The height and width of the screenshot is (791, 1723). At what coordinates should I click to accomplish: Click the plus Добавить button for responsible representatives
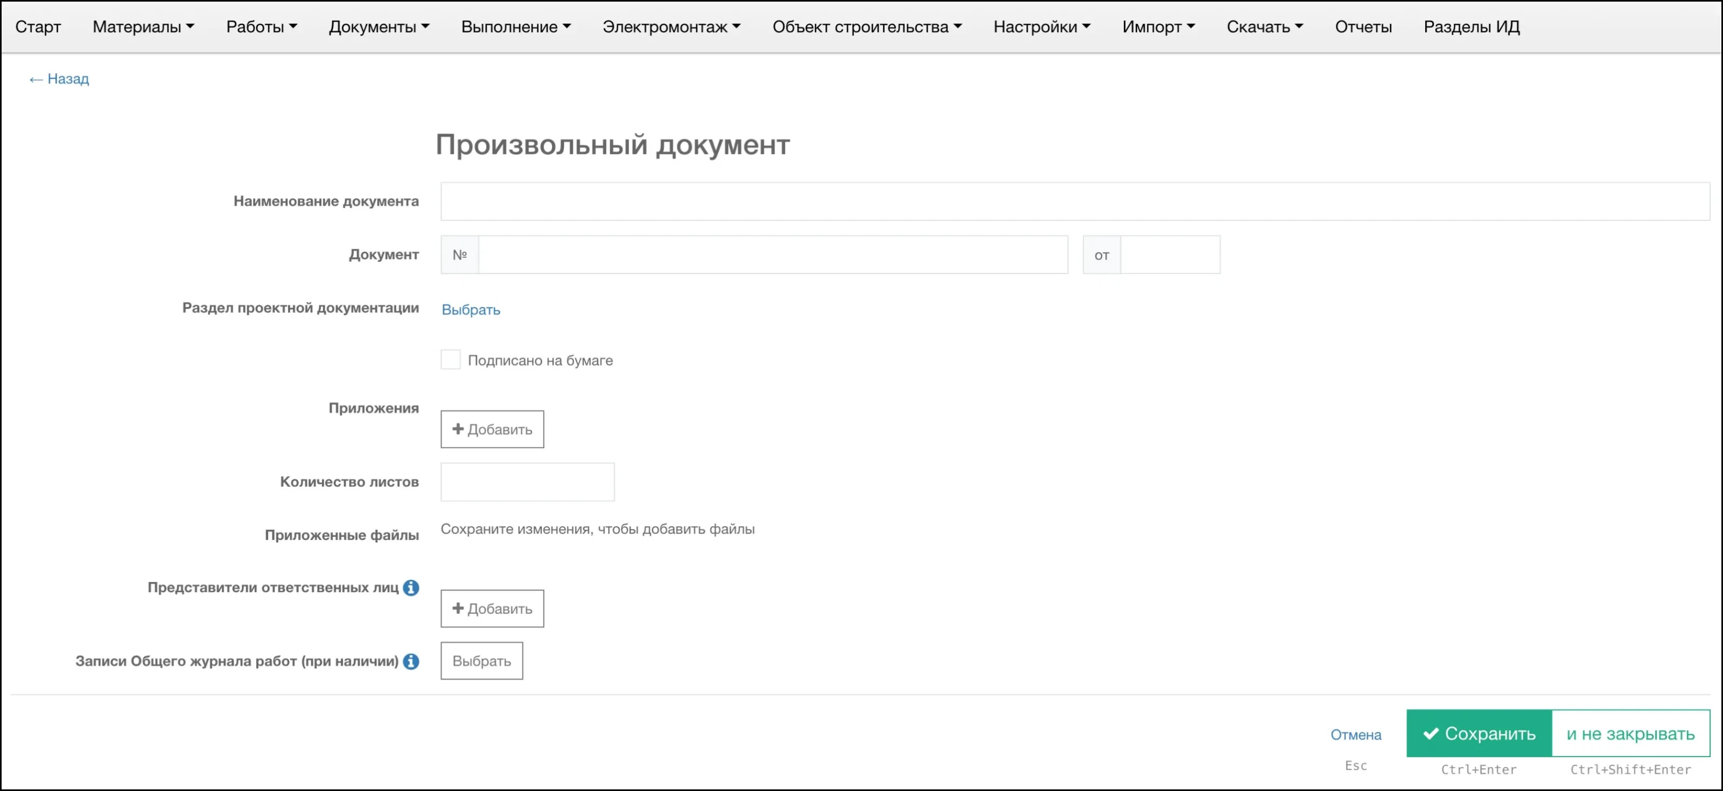click(492, 608)
